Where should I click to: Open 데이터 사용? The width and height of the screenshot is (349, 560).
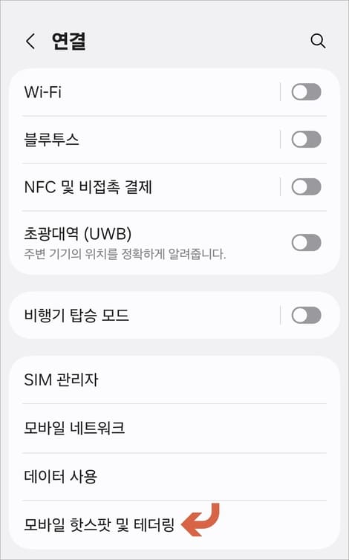(x=174, y=476)
